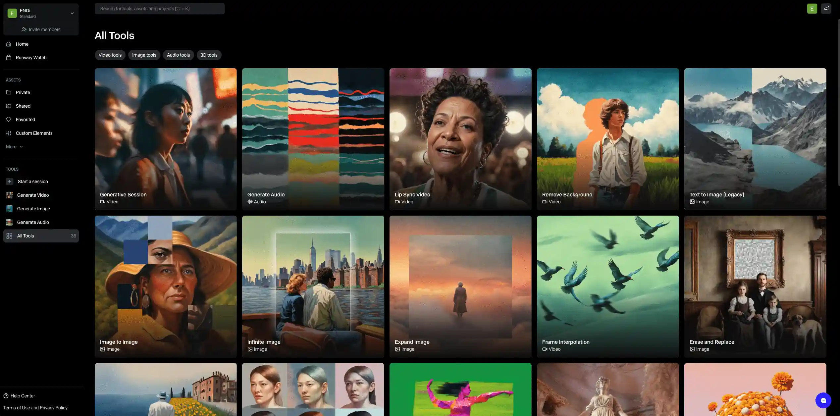This screenshot has width=840, height=416.
Task: Click the search tools and assets field
Action: 159,9
